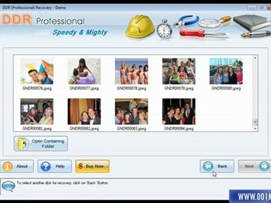Click the GNDR00078.jpeg beach photo thumbnail
271x203 pixels.
[x=132, y=71]
